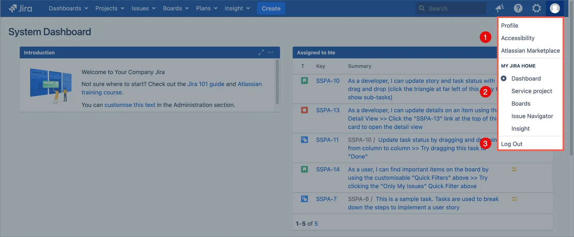574x237 pixels.
Task: Open summary 'Update task status by dragging'
Action: tap(423, 148)
